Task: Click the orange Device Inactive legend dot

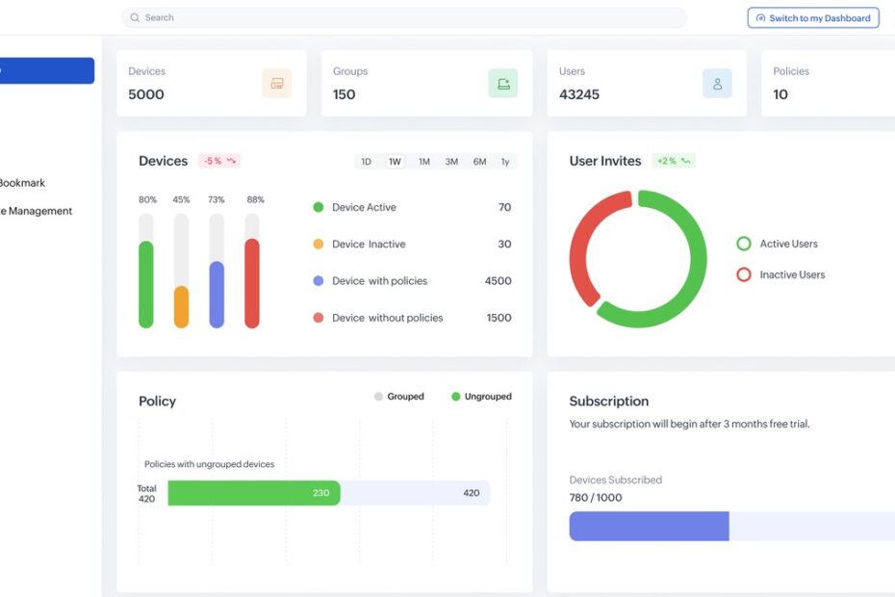Action: pyautogui.click(x=319, y=245)
